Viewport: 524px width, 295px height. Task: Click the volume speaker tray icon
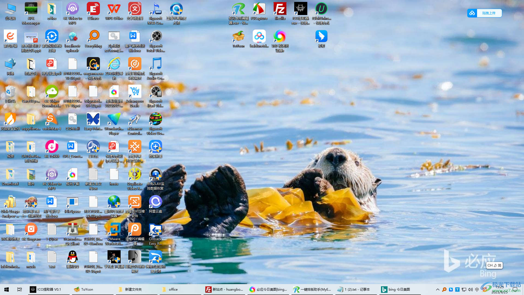pyautogui.click(x=470, y=289)
